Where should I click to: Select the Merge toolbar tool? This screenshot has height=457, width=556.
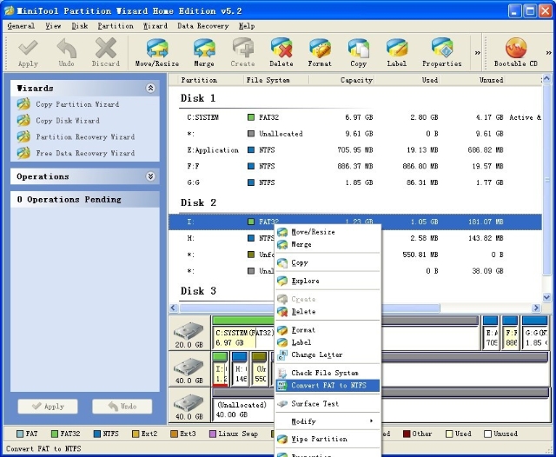[204, 53]
